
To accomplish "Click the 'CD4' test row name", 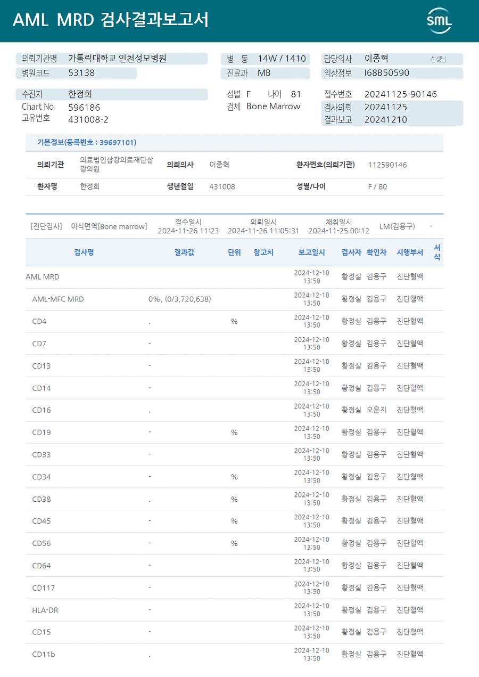I will [x=39, y=321].
